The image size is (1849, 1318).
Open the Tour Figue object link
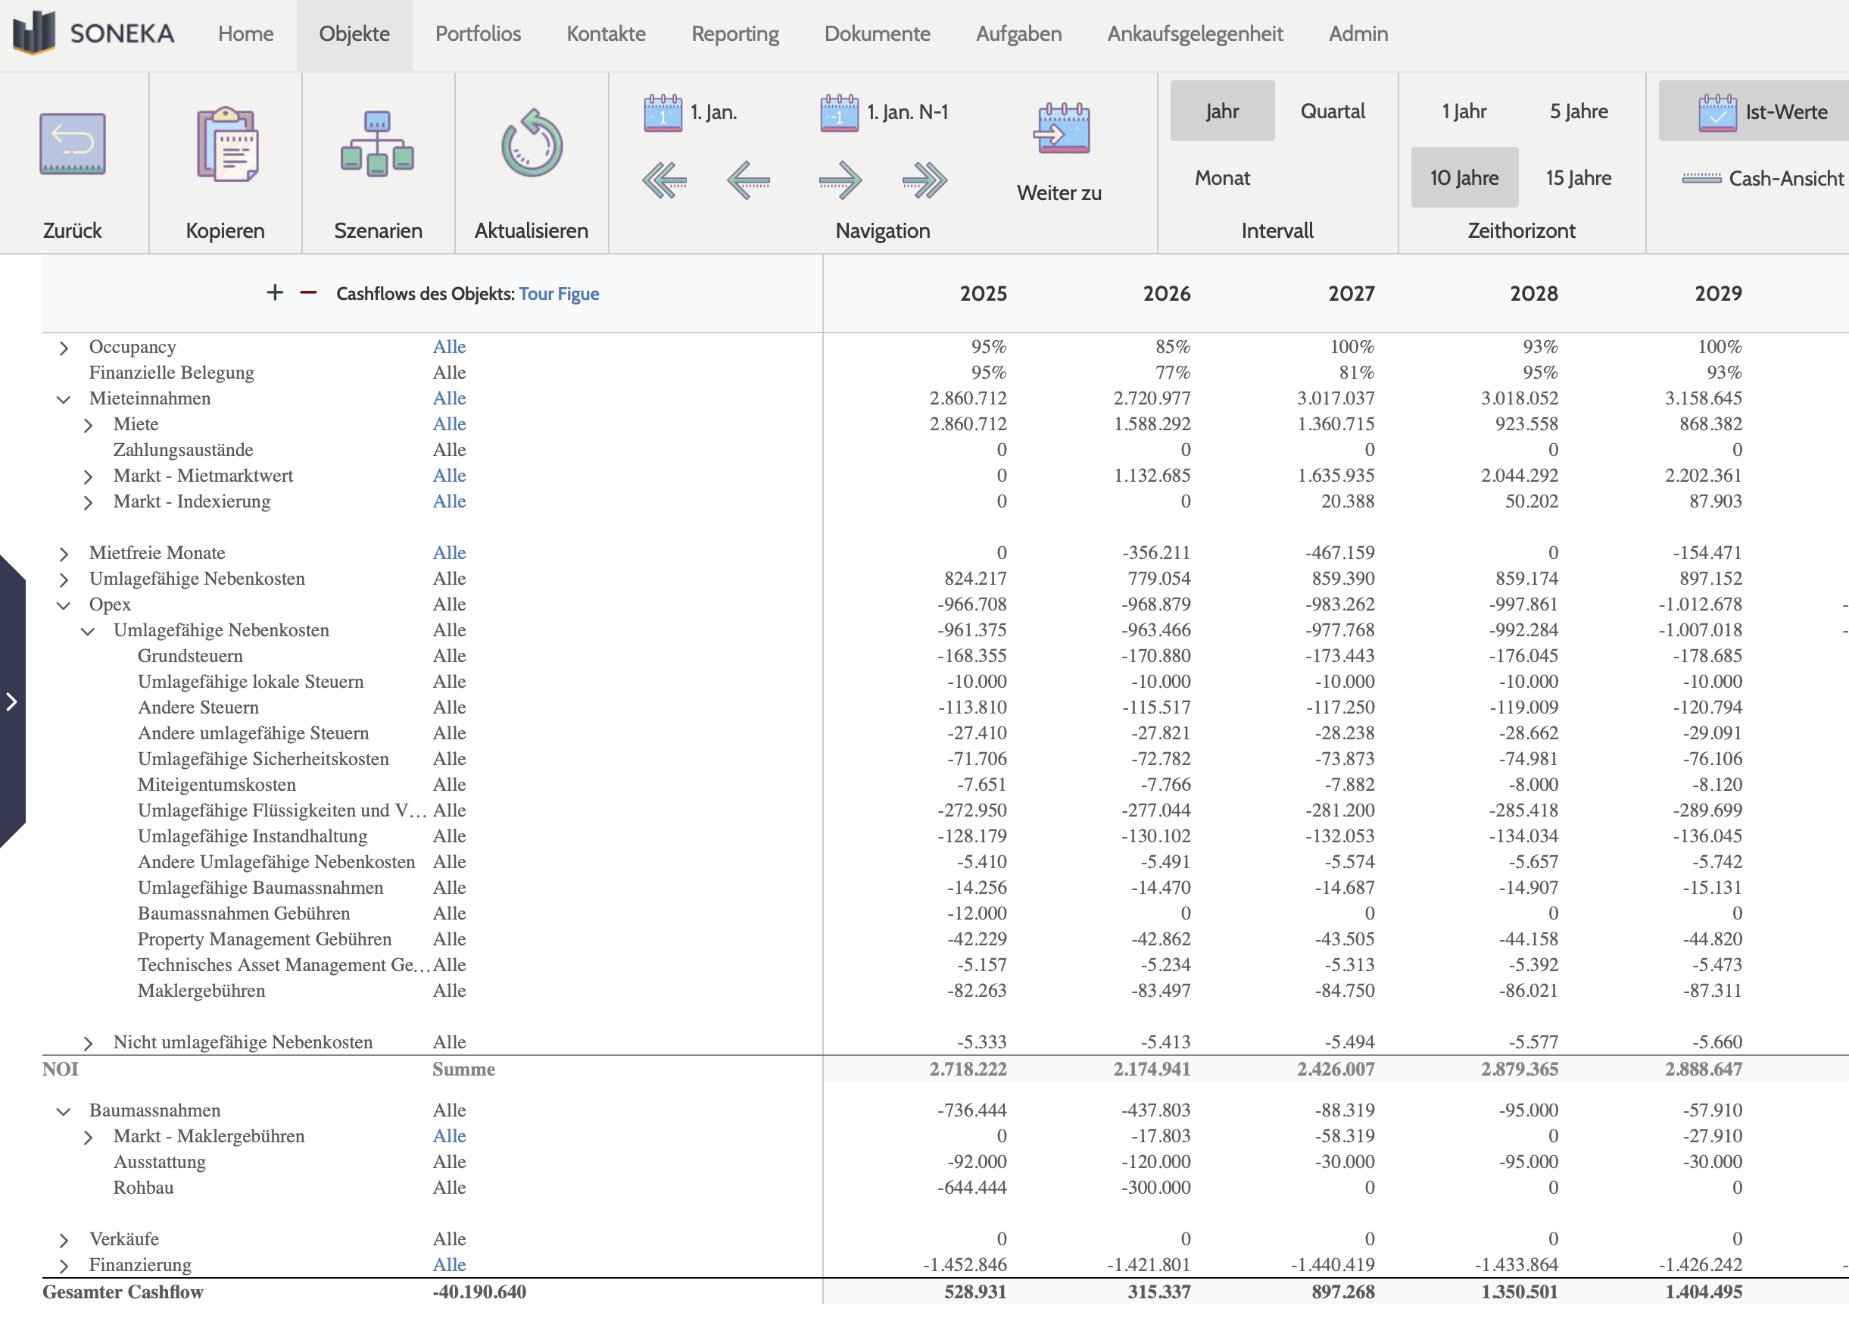click(558, 294)
